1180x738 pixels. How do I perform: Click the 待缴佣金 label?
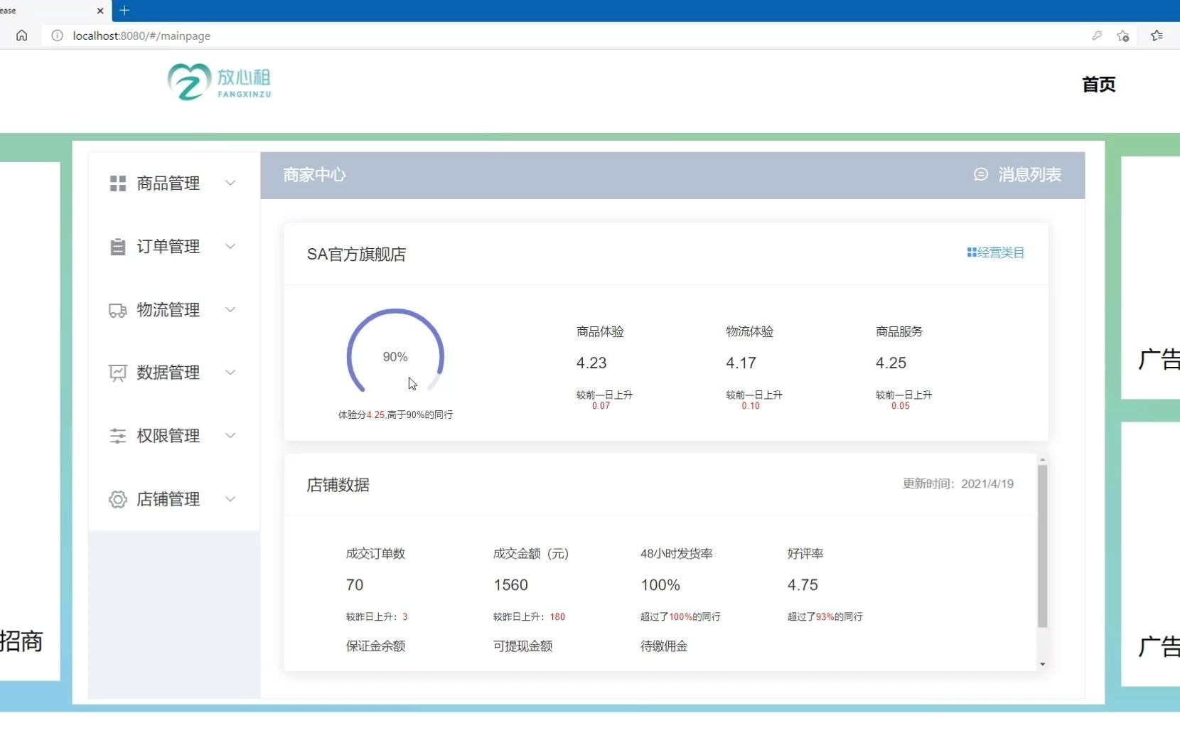tap(664, 646)
